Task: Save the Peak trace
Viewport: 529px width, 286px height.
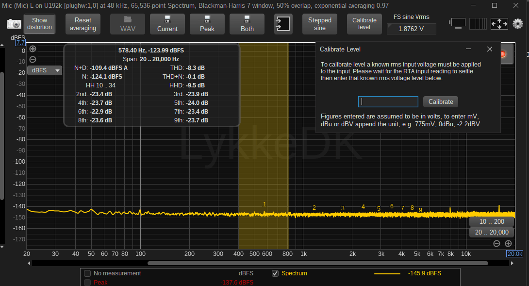Action: (x=207, y=24)
